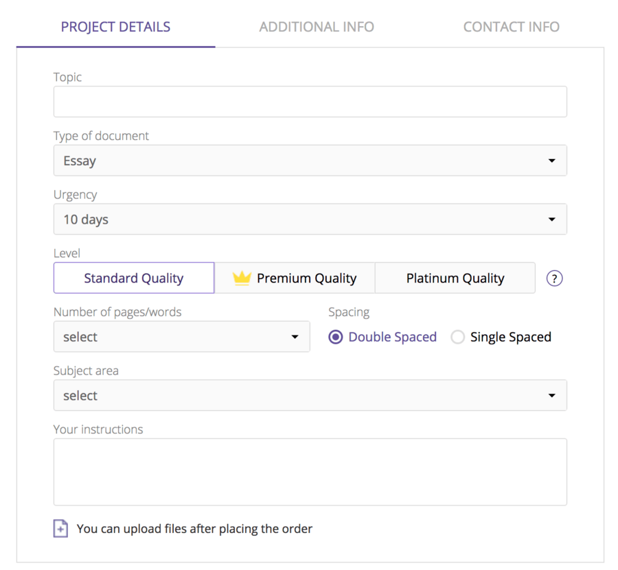Select the Double Spaced radio button
Image resolution: width=618 pixels, height=570 pixels.
pos(336,337)
